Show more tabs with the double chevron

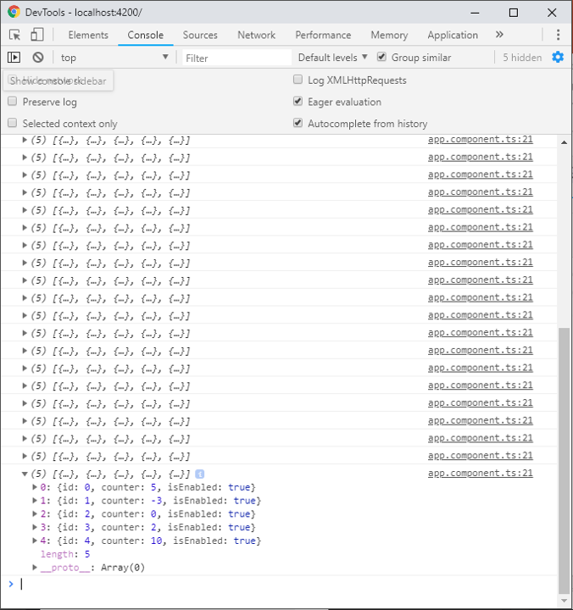point(499,35)
